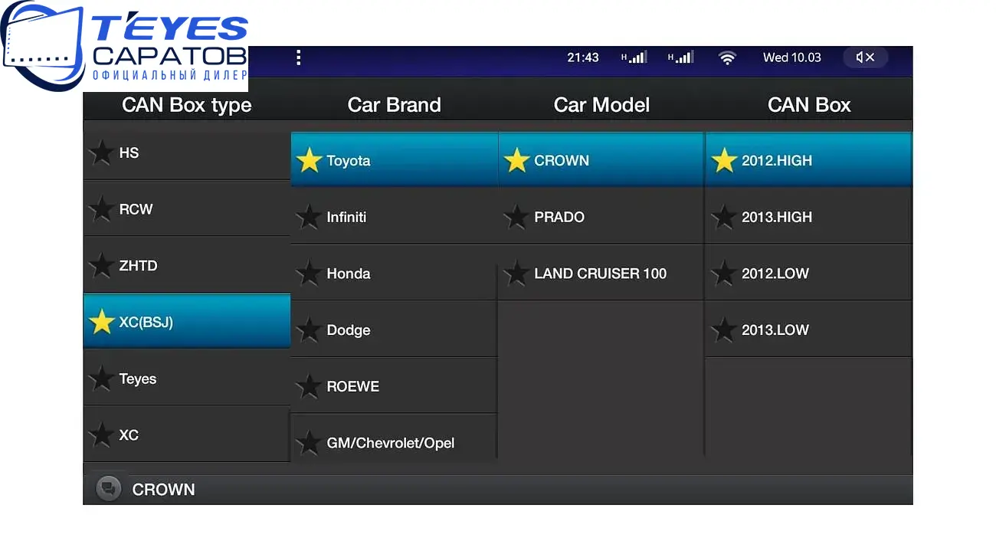The image size is (996, 551).
Task: Select Infiniti car brand
Action: pos(395,217)
